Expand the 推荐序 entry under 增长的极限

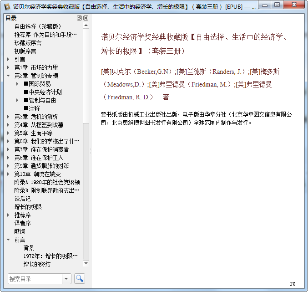tap(8, 215)
